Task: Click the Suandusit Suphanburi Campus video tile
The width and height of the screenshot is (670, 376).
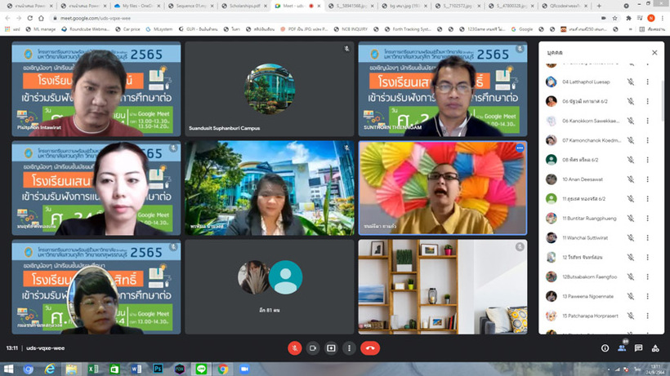Action: [x=269, y=89]
